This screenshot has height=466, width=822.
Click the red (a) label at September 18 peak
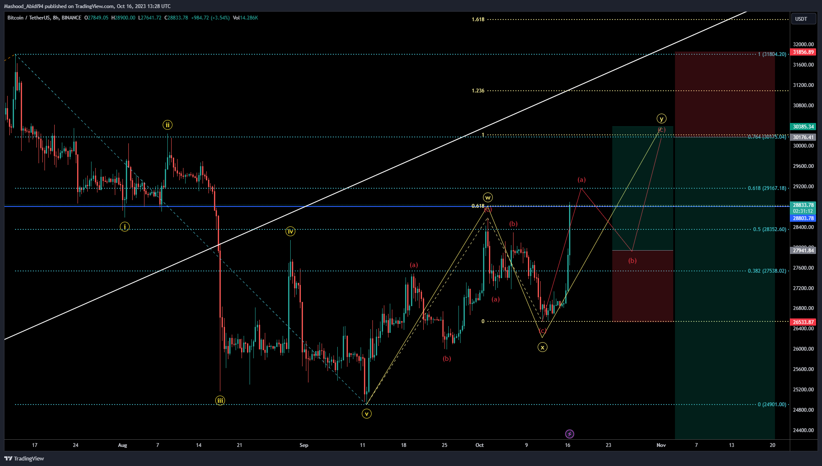click(x=414, y=265)
